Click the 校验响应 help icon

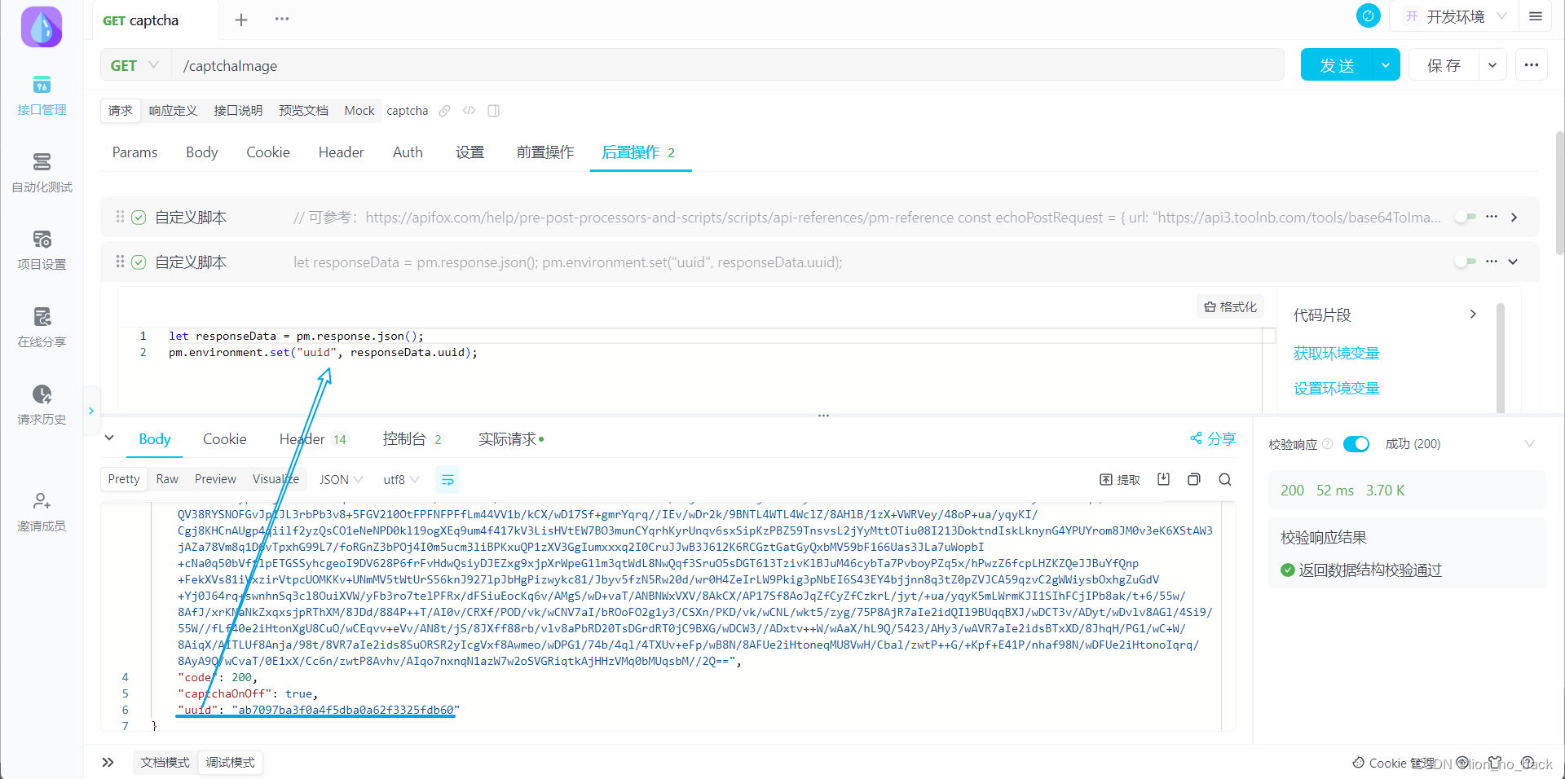coord(1327,444)
